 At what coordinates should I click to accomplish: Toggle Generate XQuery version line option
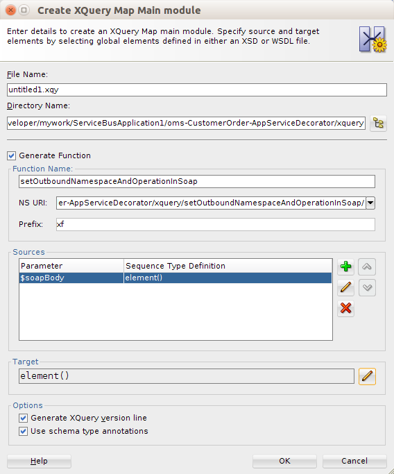pos(24,418)
